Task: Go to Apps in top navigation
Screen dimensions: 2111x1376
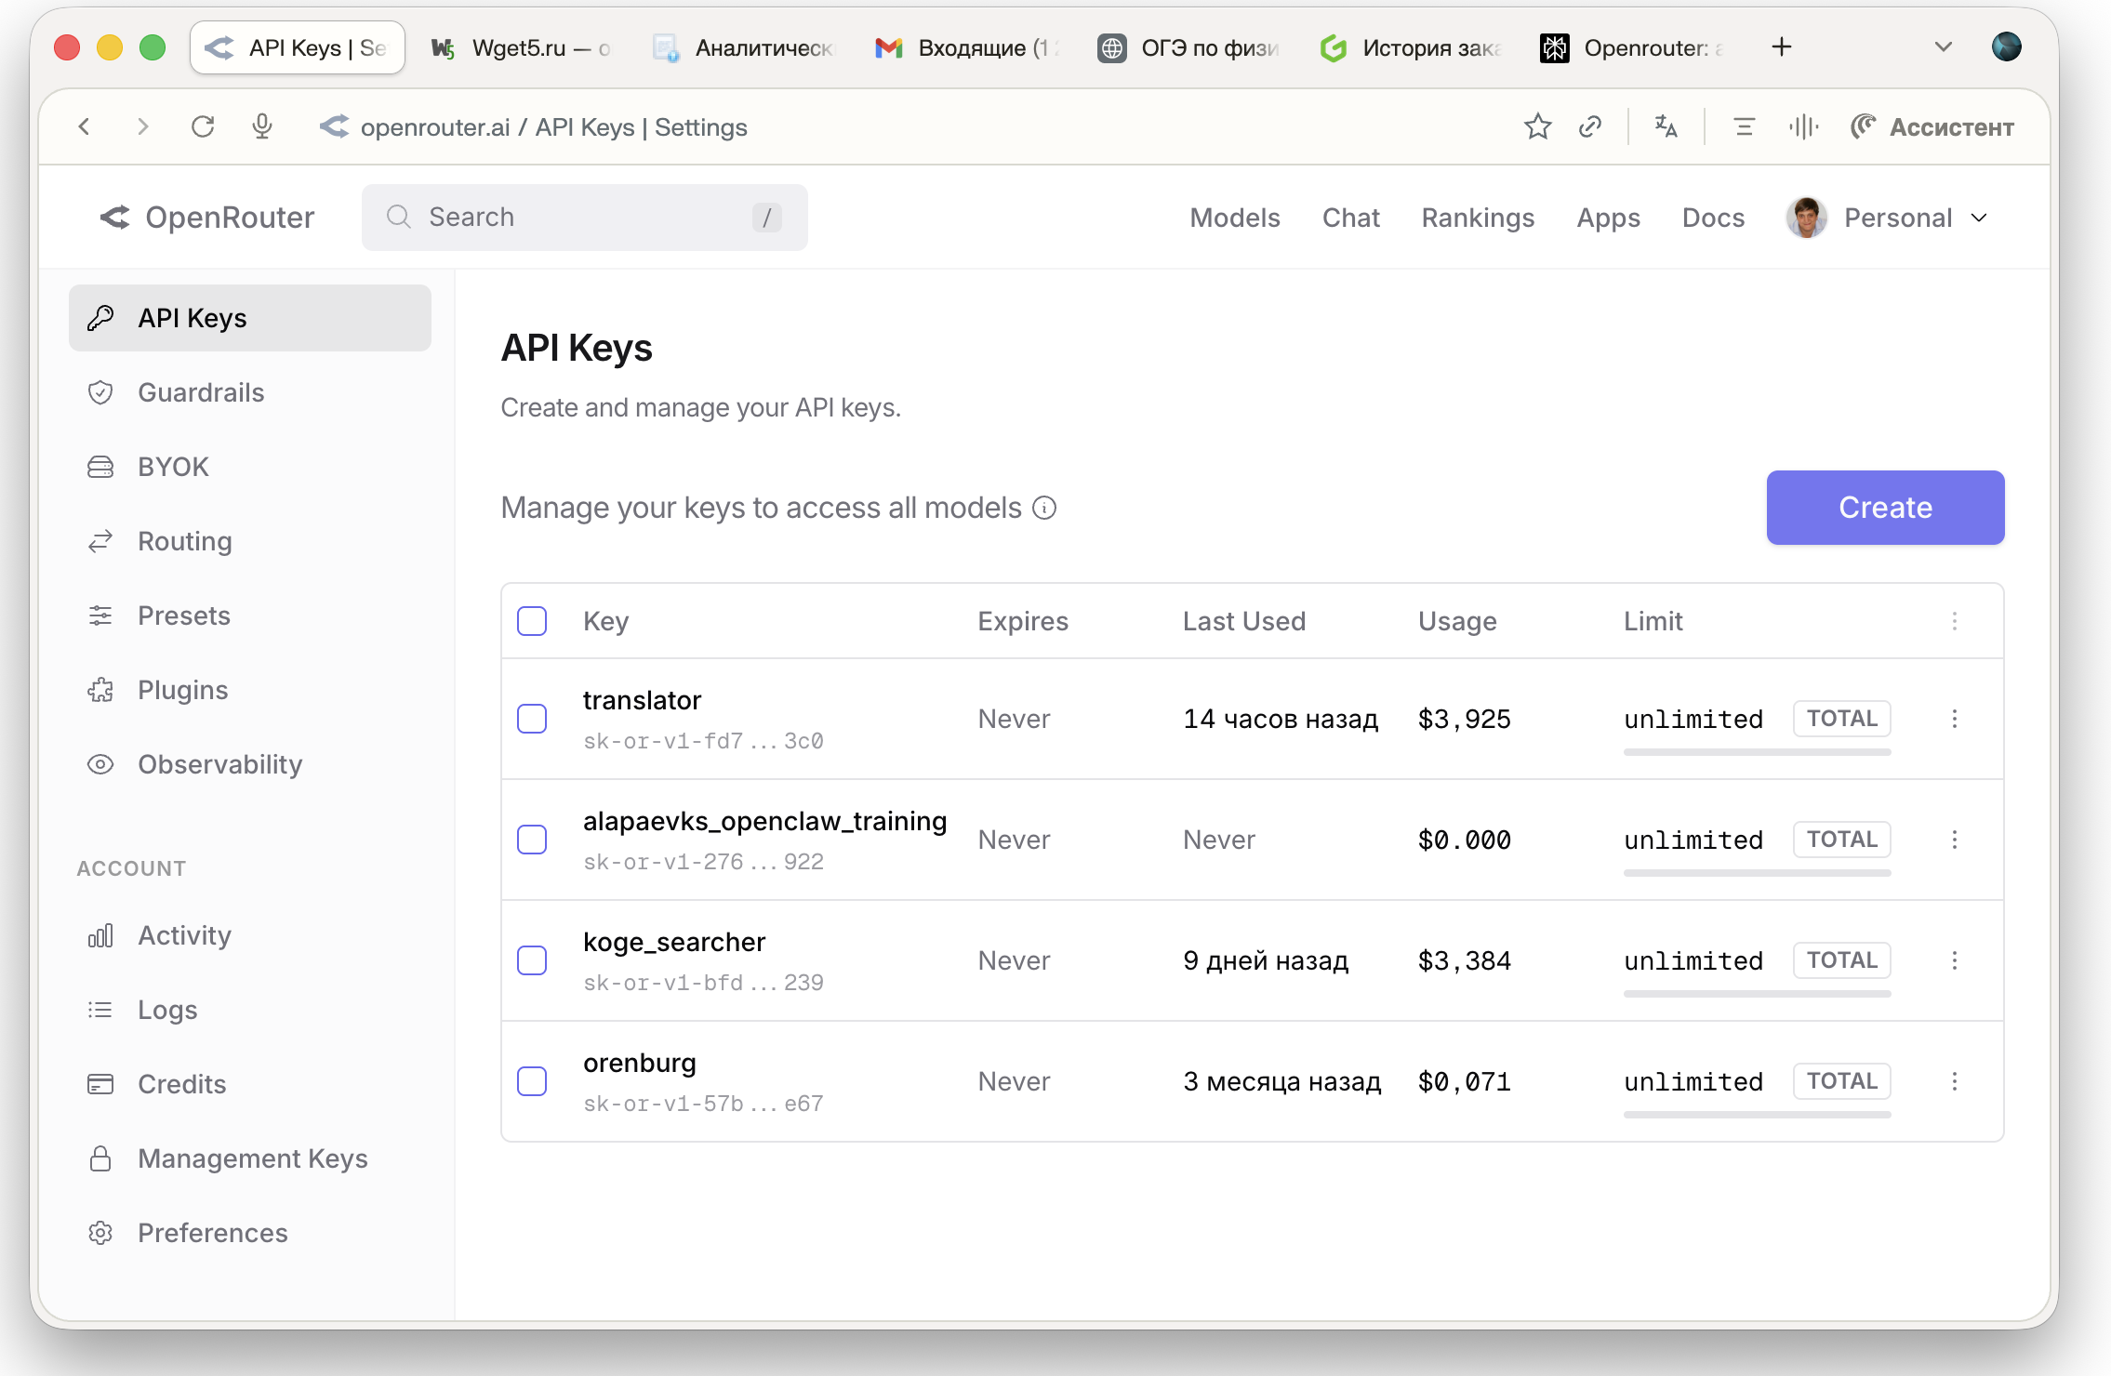Action: click(x=1608, y=218)
